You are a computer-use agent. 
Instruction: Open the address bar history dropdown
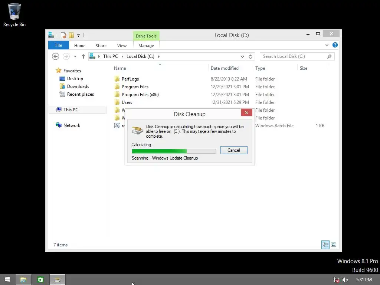pyautogui.click(x=242, y=57)
